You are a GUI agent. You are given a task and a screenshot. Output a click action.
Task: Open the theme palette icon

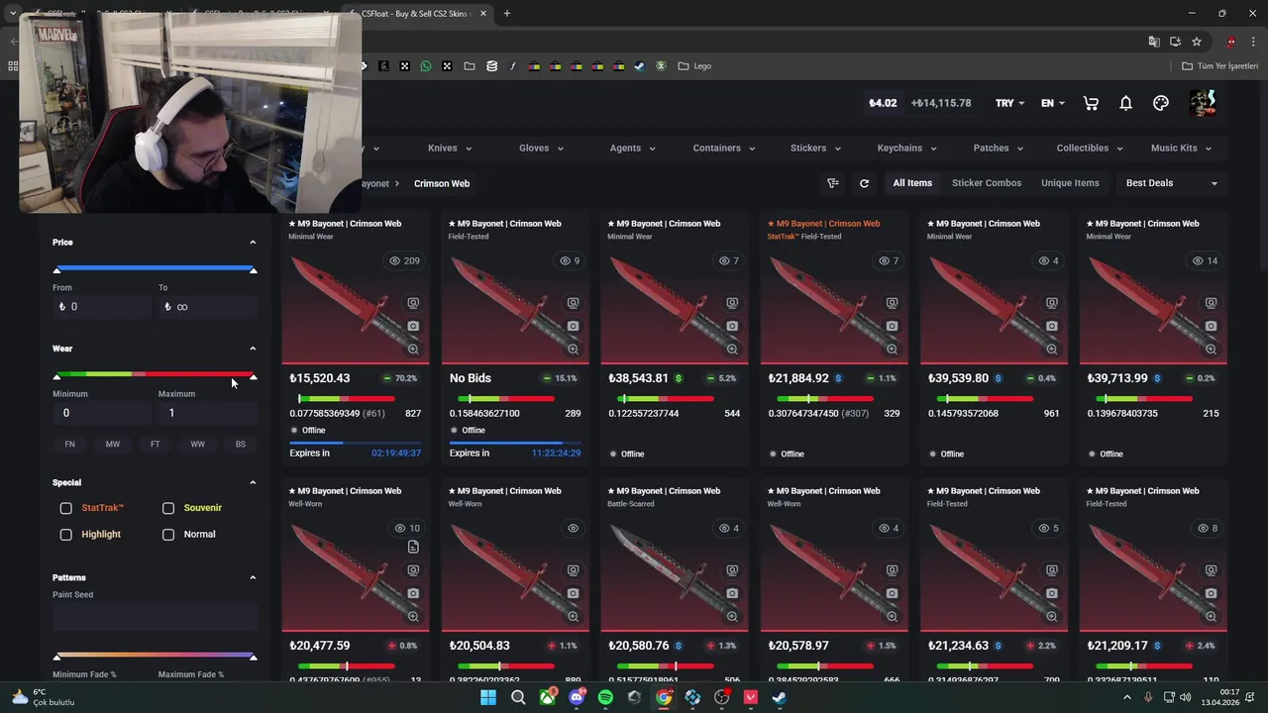point(1161,103)
